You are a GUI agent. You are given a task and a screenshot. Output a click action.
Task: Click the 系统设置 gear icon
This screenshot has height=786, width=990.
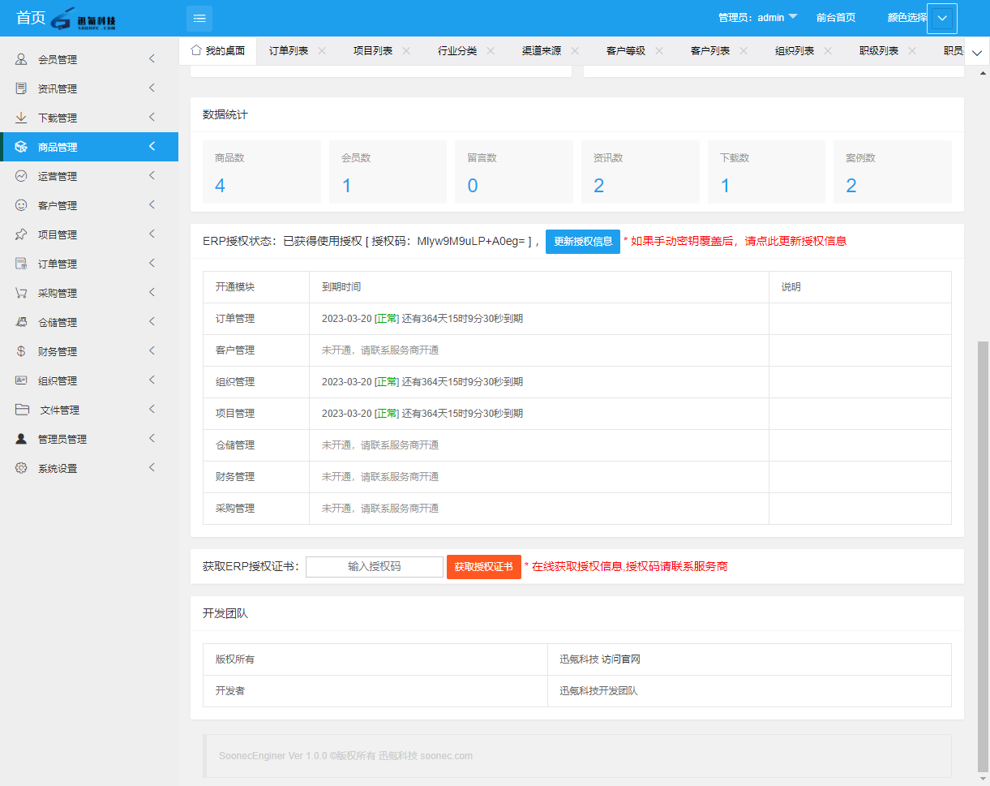point(21,468)
